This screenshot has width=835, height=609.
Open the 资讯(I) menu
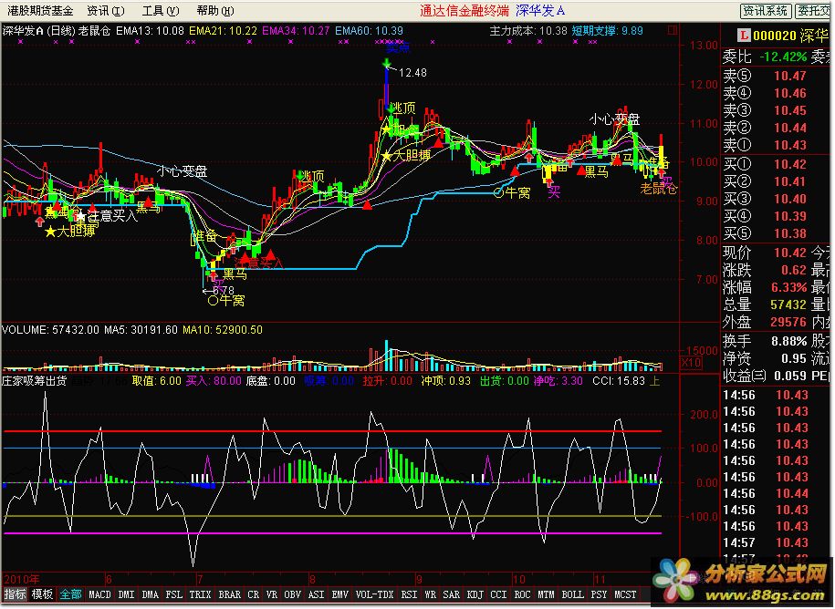(106, 11)
